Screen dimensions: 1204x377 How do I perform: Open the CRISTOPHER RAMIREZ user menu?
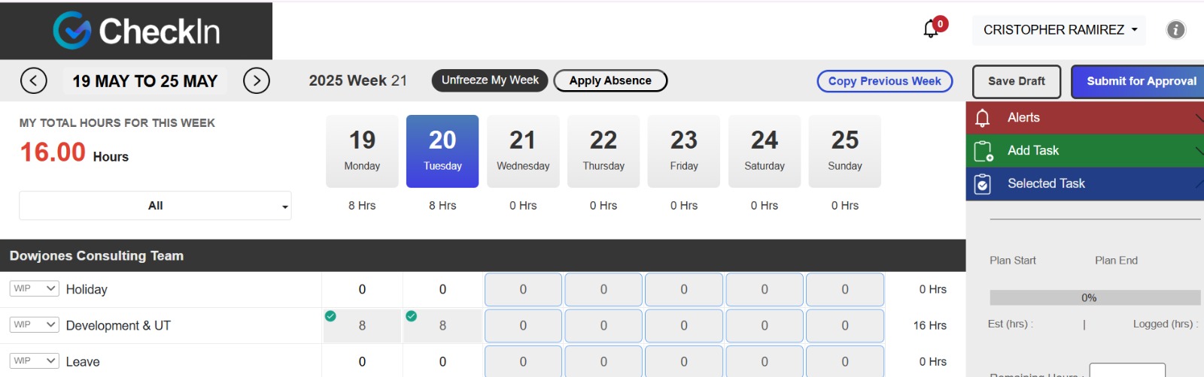tap(1060, 30)
